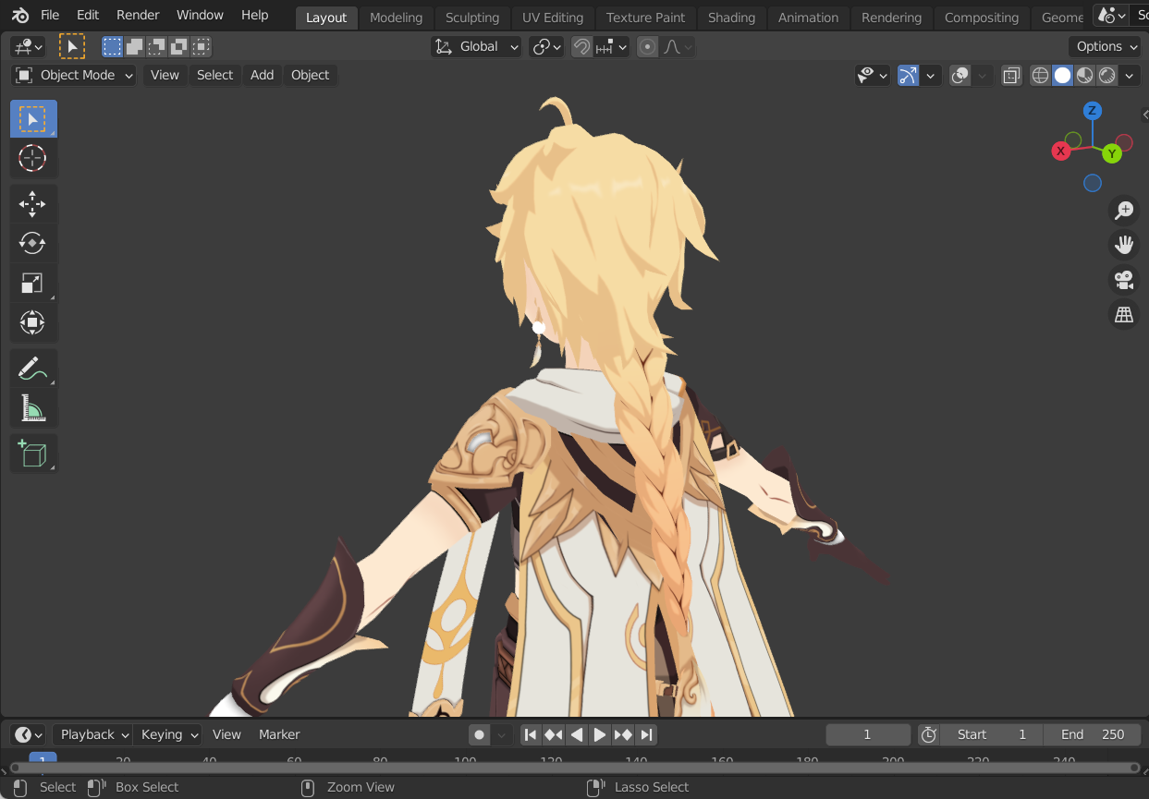Click the timeline horizontal scrollbar
The height and width of the screenshot is (799, 1149).
(574, 768)
